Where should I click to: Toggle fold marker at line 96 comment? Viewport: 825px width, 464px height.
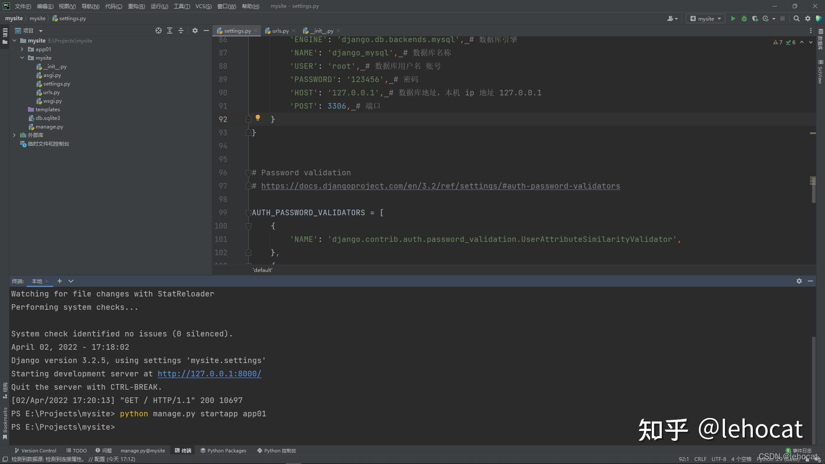pos(248,173)
